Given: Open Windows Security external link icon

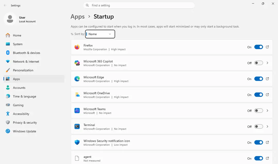Looking at the screenshot, I should tap(267, 142).
